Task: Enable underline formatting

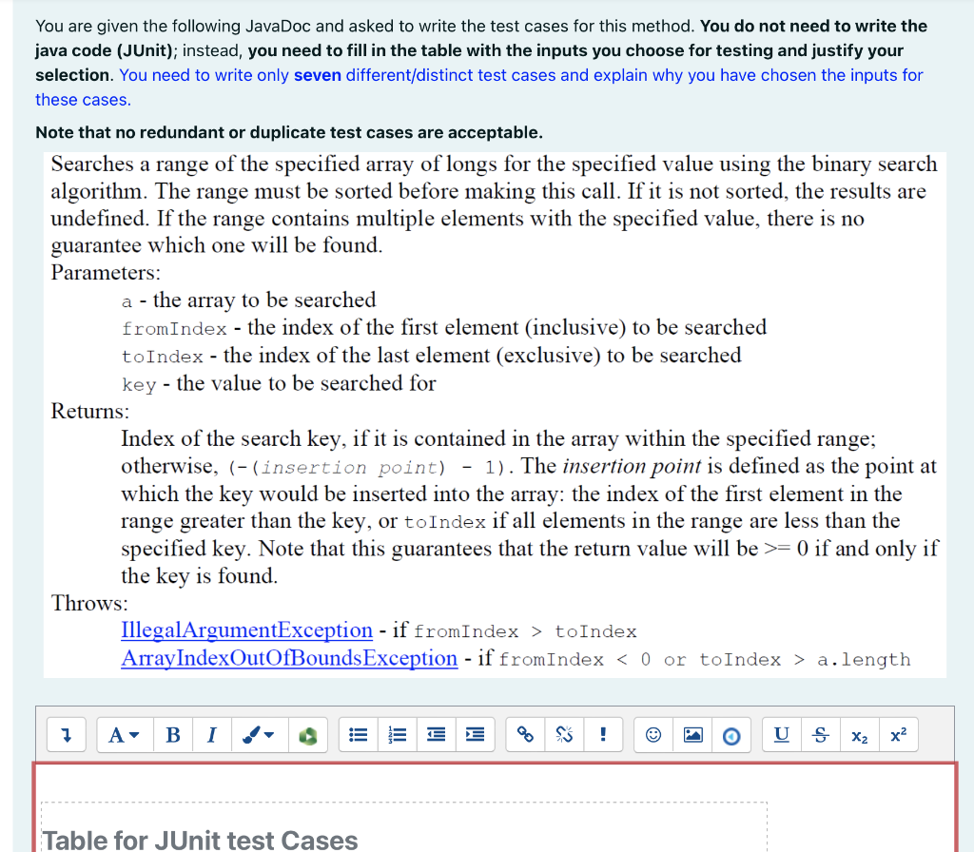Action: coord(781,735)
